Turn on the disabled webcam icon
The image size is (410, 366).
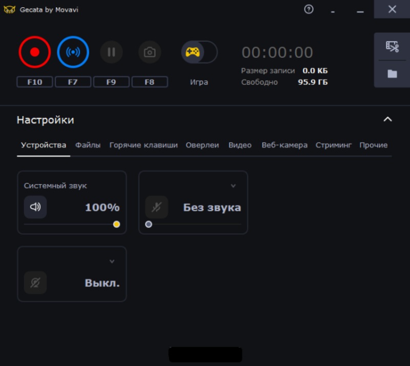[x=35, y=283]
